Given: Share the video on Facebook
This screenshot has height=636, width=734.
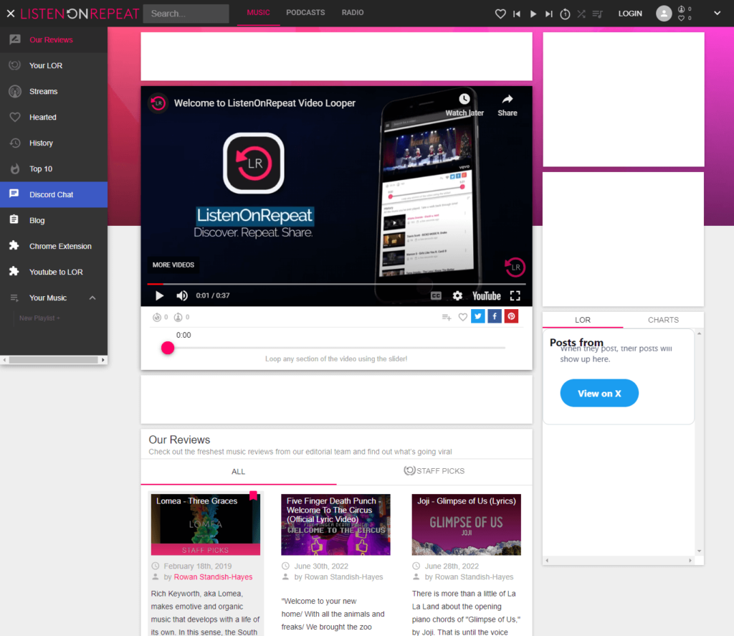Looking at the screenshot, I should (x=495, y=316).
